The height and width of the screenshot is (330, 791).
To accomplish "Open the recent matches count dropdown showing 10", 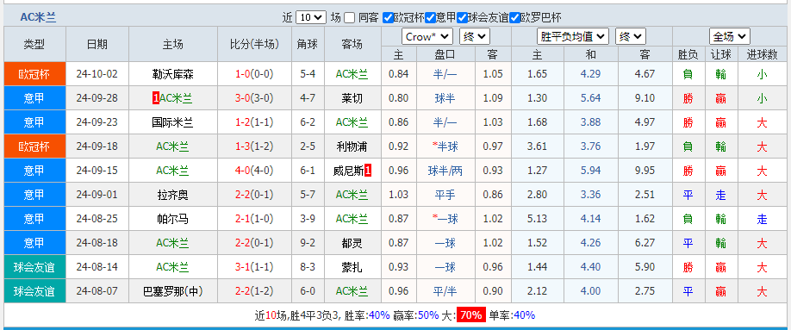I will pyautogui.click(x=311, y=17).
